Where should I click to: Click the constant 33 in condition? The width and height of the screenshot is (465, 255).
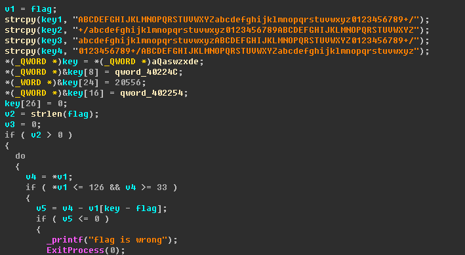point(162,187)
